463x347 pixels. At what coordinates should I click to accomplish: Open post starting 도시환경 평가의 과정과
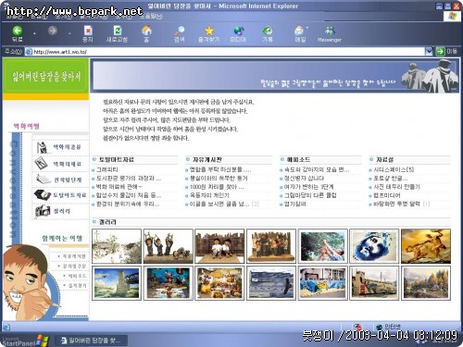(129, 179)
